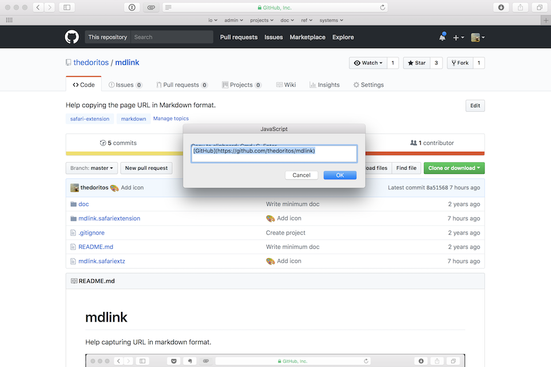
Task: Go forward in Safari history
Action: coord(50,7)
